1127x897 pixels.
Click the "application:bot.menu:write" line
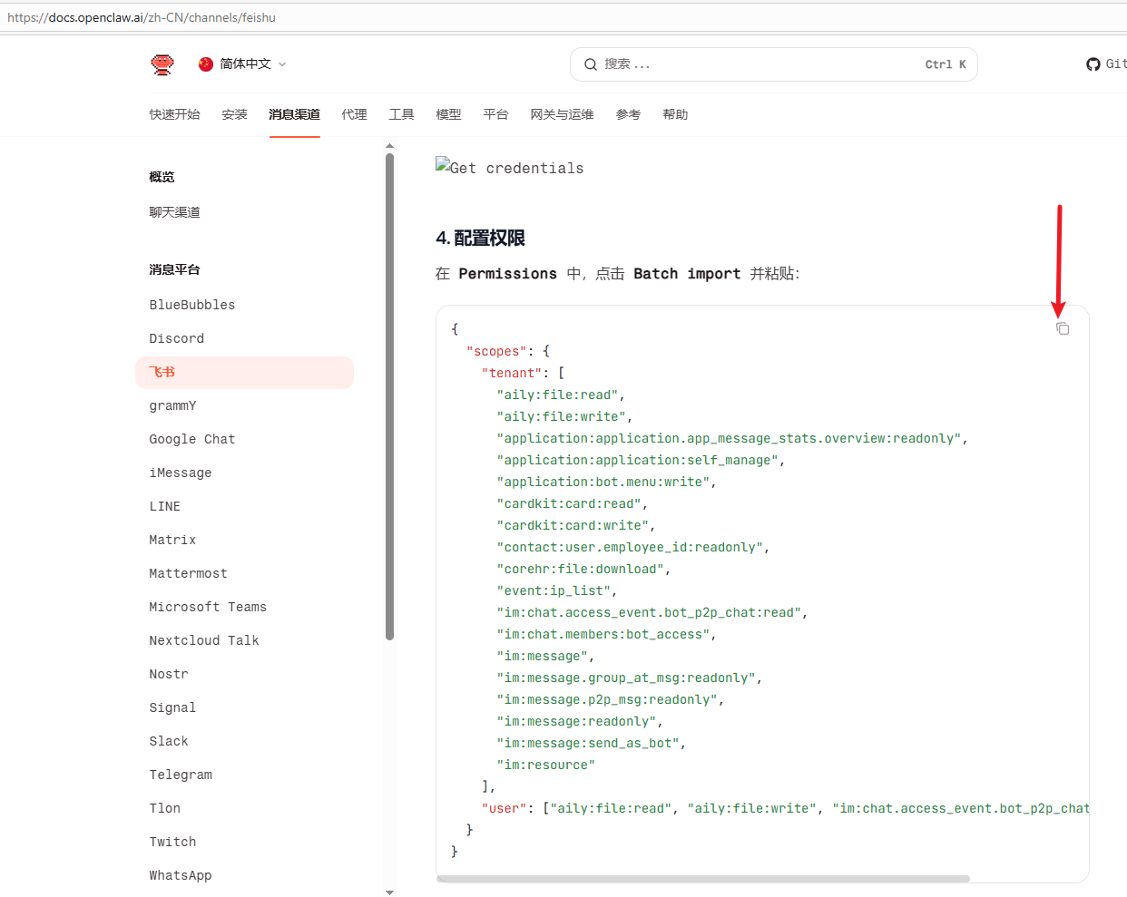point(606,482)
